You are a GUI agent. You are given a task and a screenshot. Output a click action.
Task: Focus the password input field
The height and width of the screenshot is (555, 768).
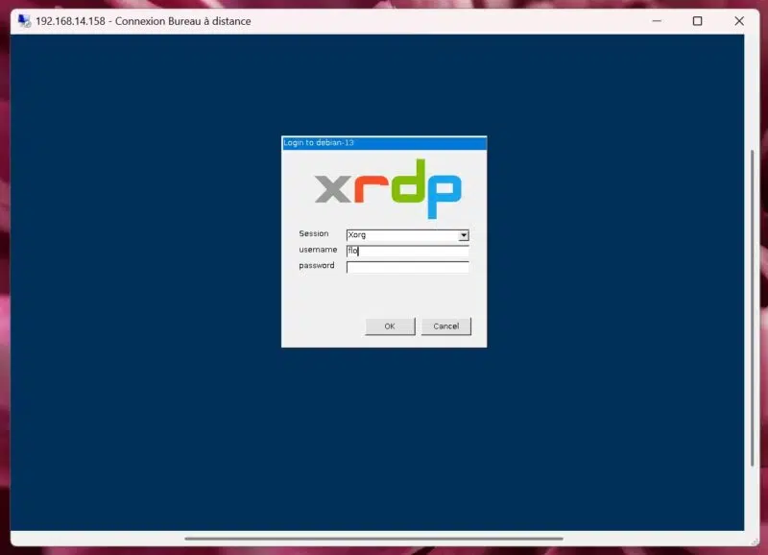[x=407, y=267]
